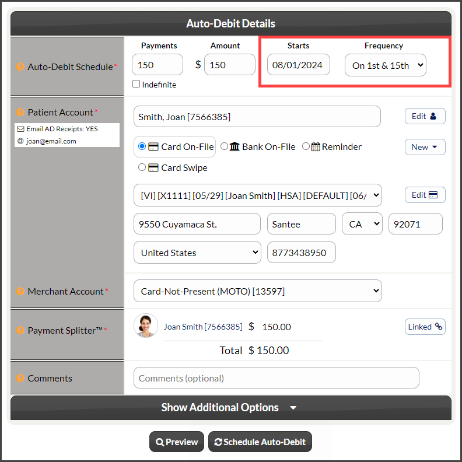Screen dimensions: 462x462
Task: Click calendar icon of Reminder option
Action: pyautogui.click(x=316, y=146)
